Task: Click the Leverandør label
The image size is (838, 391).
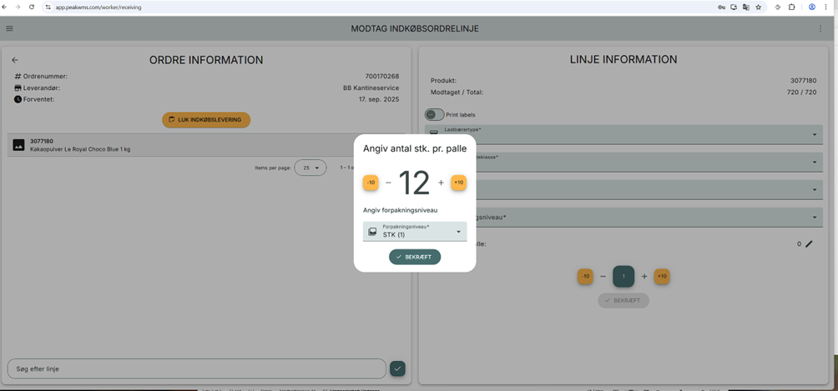Action: [42, 88]
